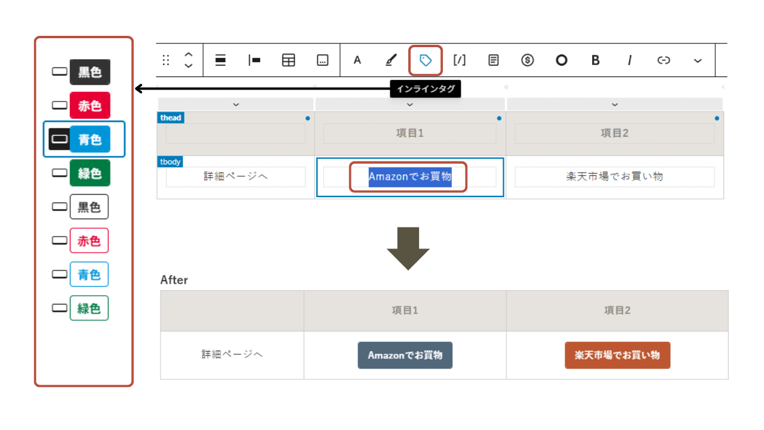This screenshot has width=764, height=430.
Task: Open the inline tag icon
Action: pos(426,60)
